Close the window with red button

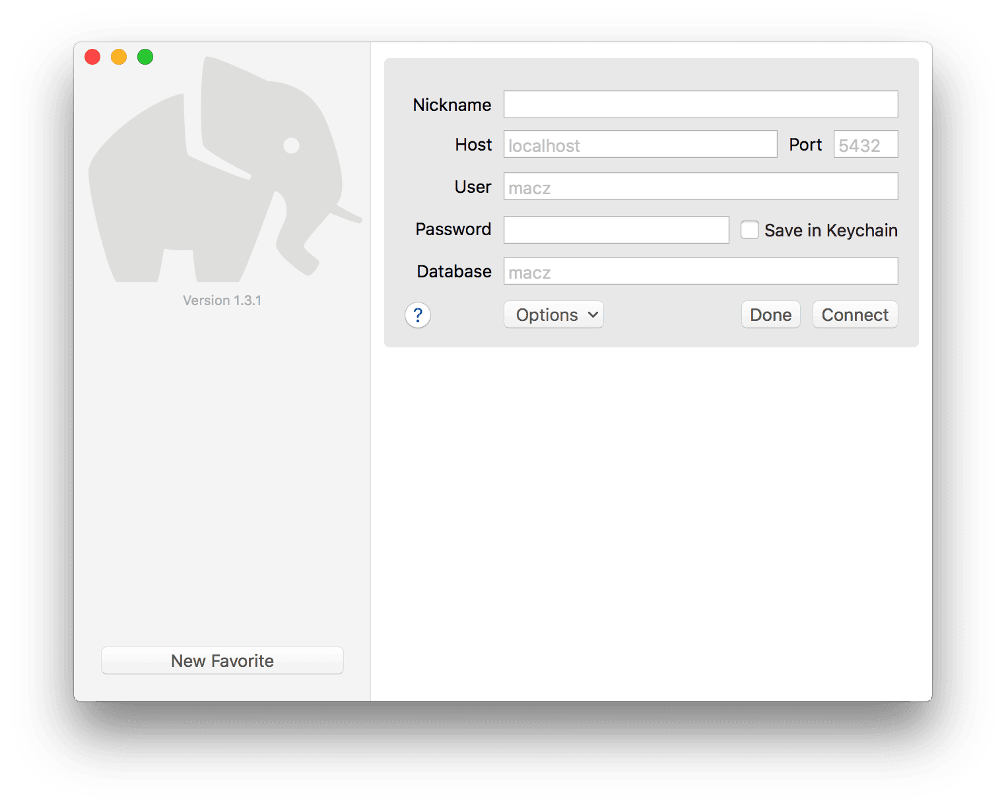tap(92, 57)
